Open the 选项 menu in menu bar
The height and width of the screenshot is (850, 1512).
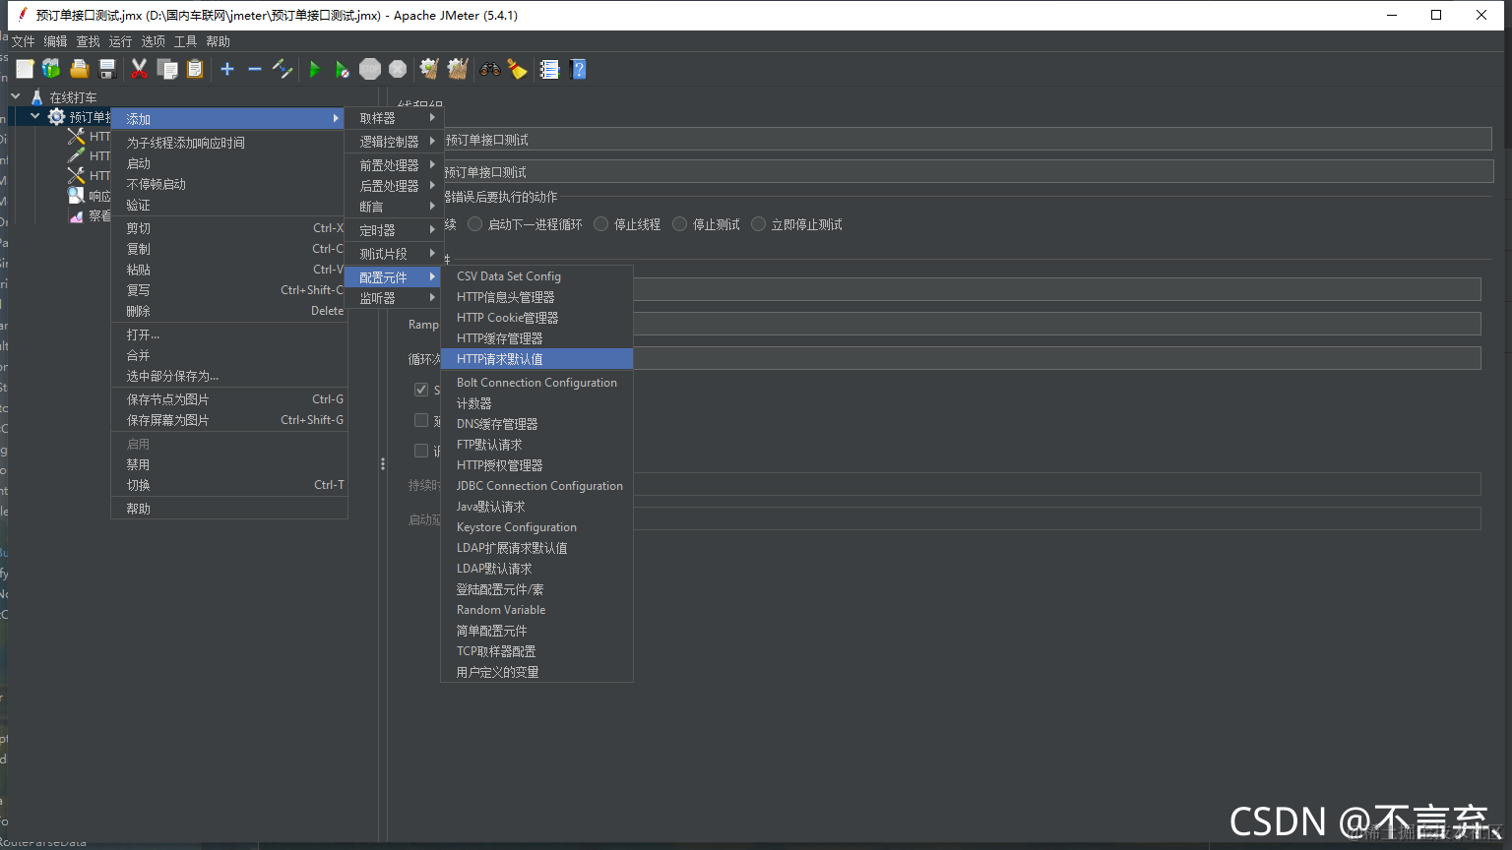[x=153, y=41]
